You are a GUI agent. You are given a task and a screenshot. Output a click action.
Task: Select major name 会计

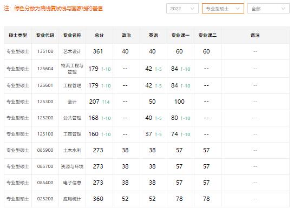[72, 102]
